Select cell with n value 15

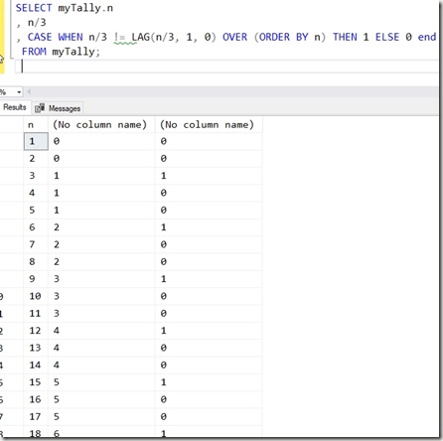[x=36, y=382]
